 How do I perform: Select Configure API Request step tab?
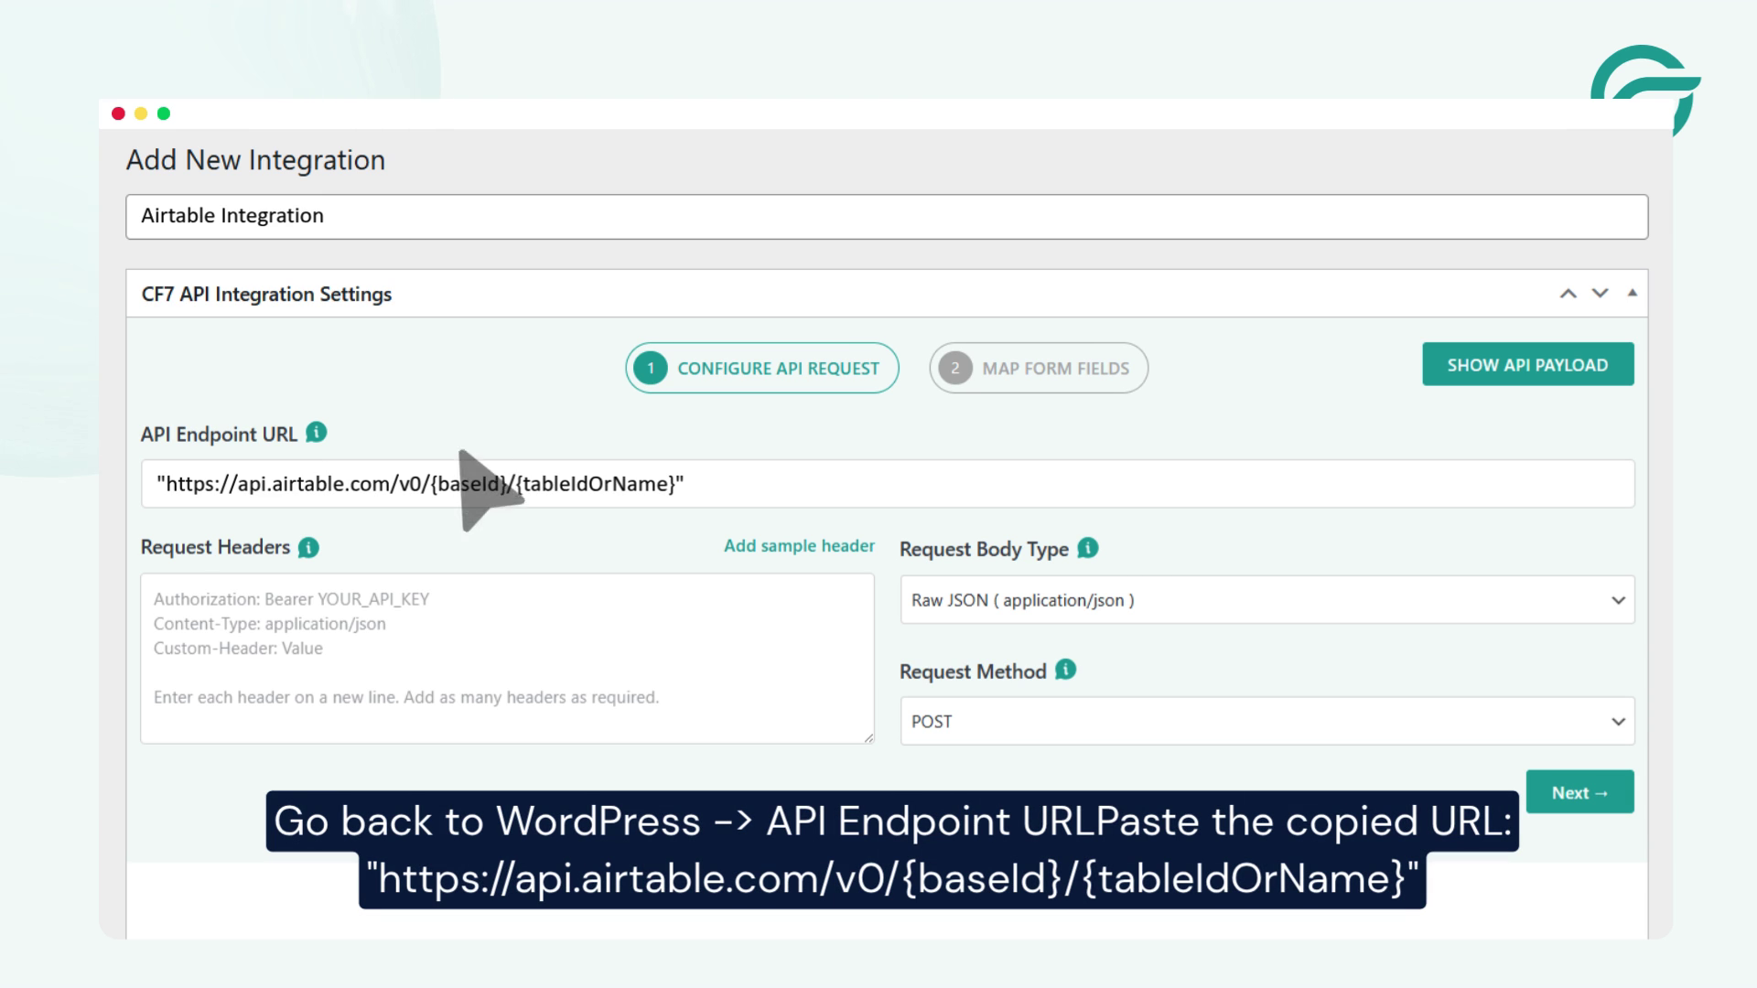click(762, 368)
